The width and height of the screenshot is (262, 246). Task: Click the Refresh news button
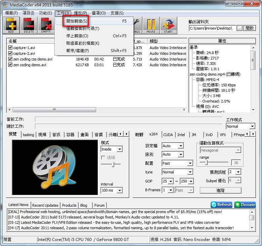tap(222, 205)
